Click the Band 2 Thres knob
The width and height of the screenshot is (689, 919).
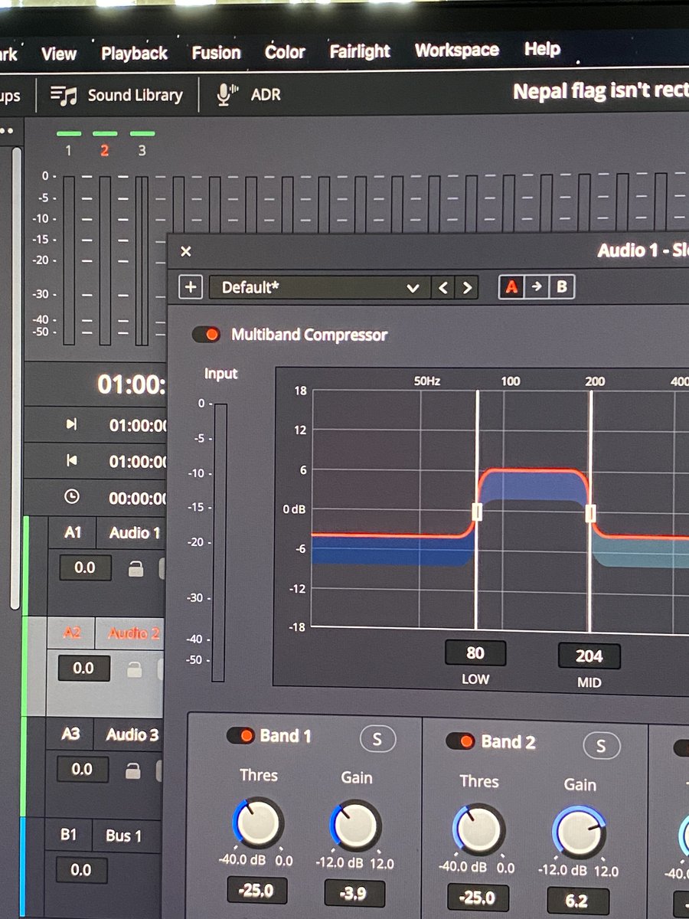pos(478,829)
